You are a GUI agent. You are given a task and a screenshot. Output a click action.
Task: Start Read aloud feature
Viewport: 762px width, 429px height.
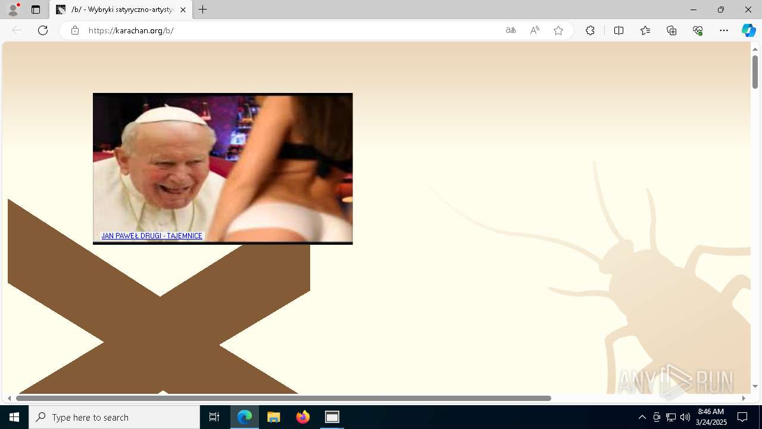pos(535,30)
